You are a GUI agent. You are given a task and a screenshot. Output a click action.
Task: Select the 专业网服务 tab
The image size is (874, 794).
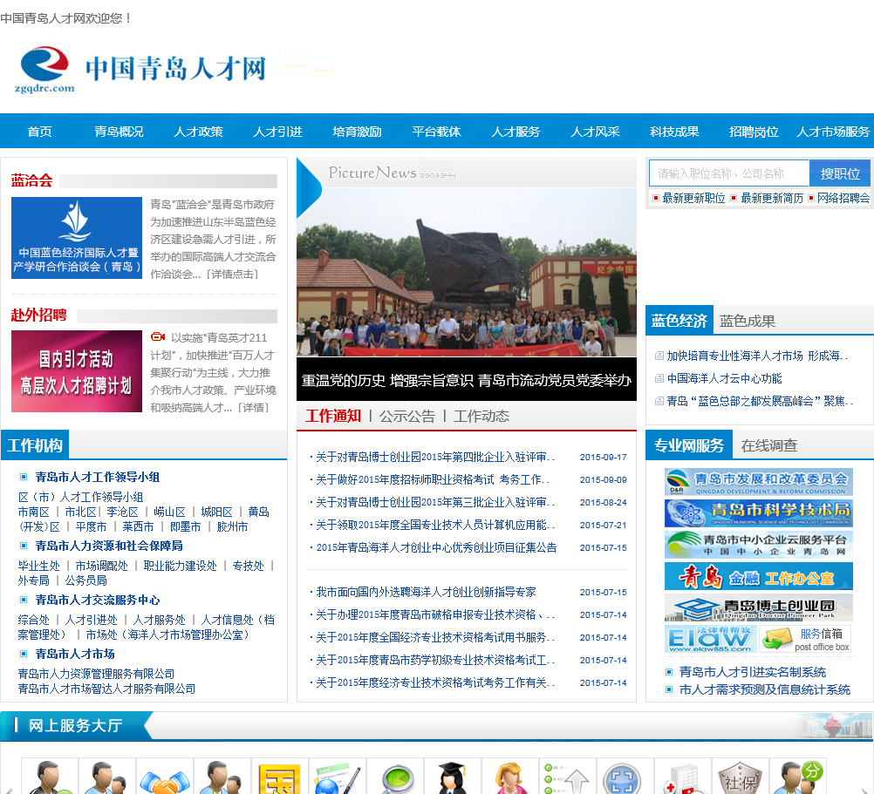tap(689, 445)
